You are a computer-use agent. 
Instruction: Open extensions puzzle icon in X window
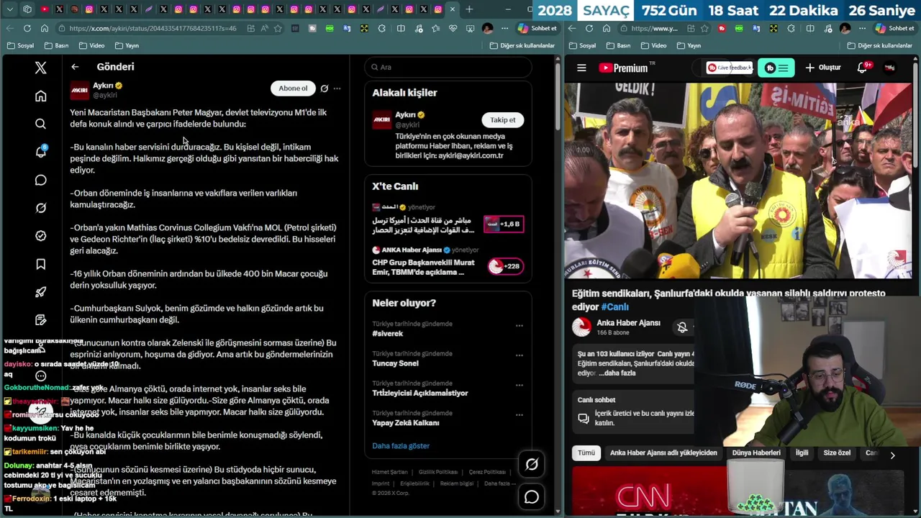(x=381, y=28)
